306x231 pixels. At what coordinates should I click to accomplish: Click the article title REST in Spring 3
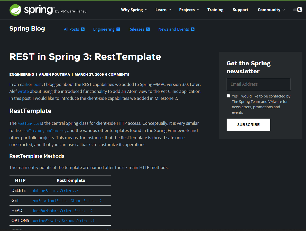(85, 57)
